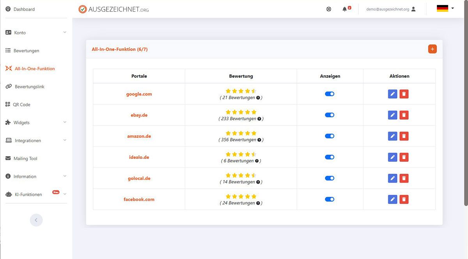This screenshot has height=259, width=468.
Task: Disable display for idealo.de
Action: pyautogui.click(x=330, y=157)
